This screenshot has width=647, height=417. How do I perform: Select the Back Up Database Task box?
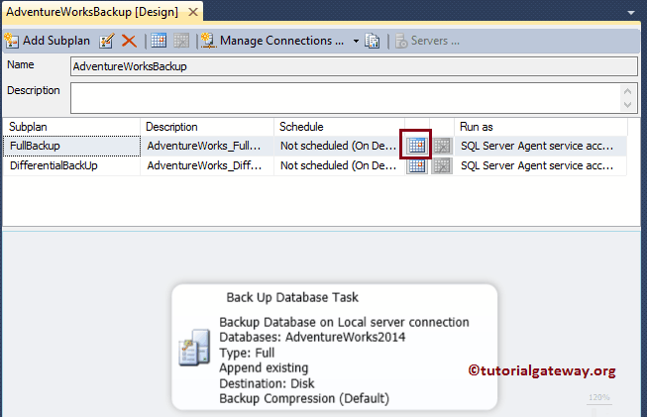click(x=335, y=347)
